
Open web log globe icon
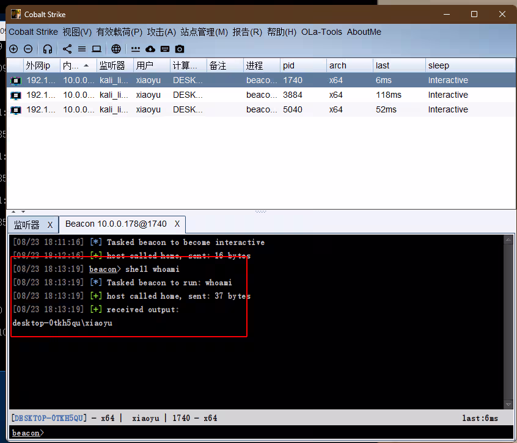(116, 49)
